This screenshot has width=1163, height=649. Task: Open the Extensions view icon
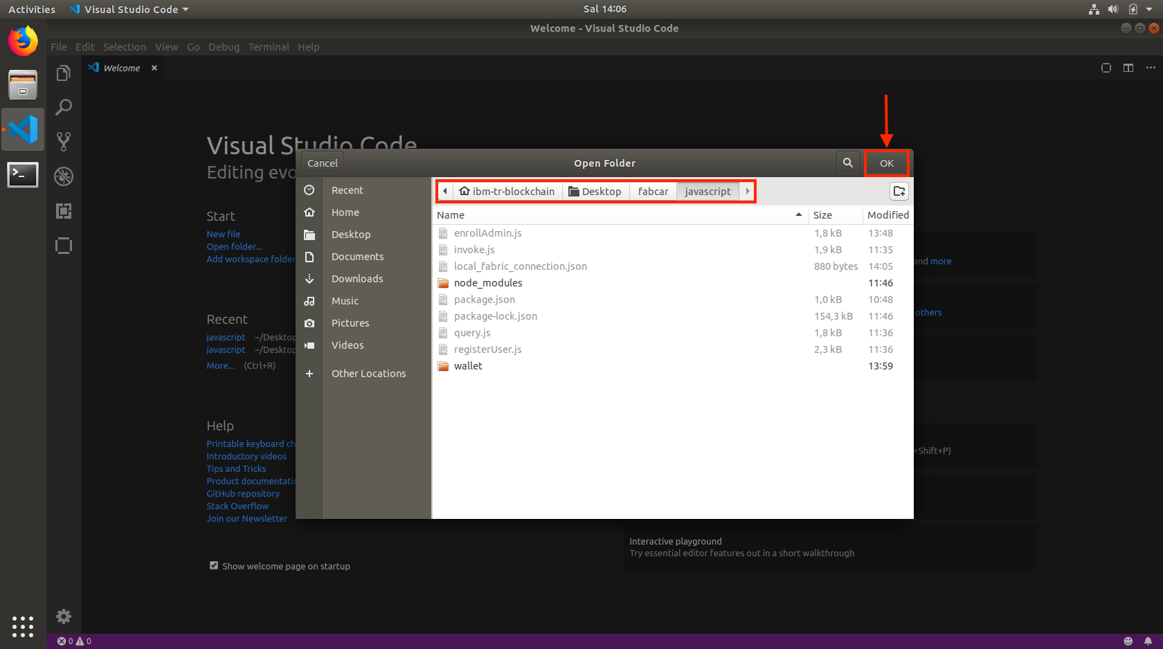(64, 211)
